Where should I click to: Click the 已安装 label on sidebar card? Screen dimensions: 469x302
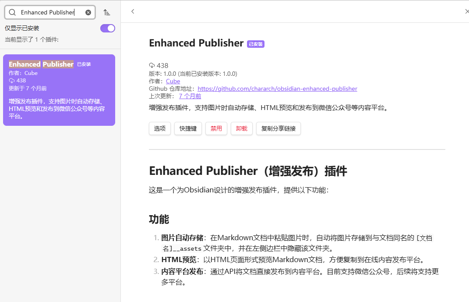[84, 64]
